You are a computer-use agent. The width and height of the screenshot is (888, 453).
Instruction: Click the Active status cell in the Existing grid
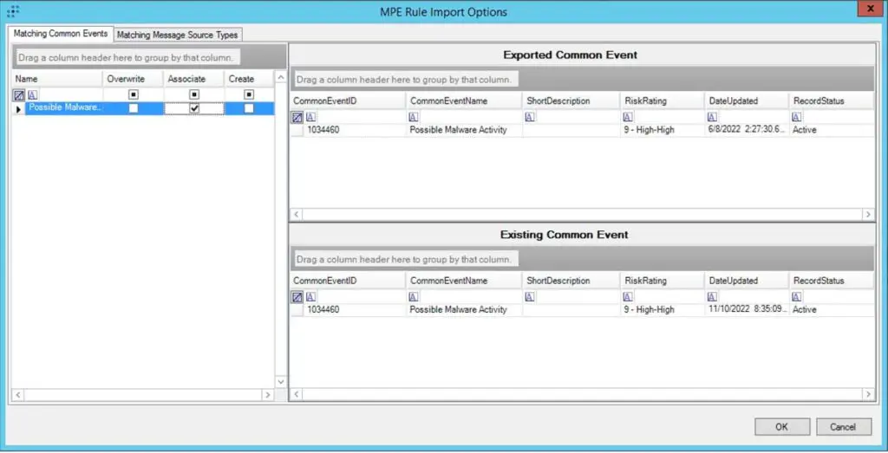pos(831,310)
